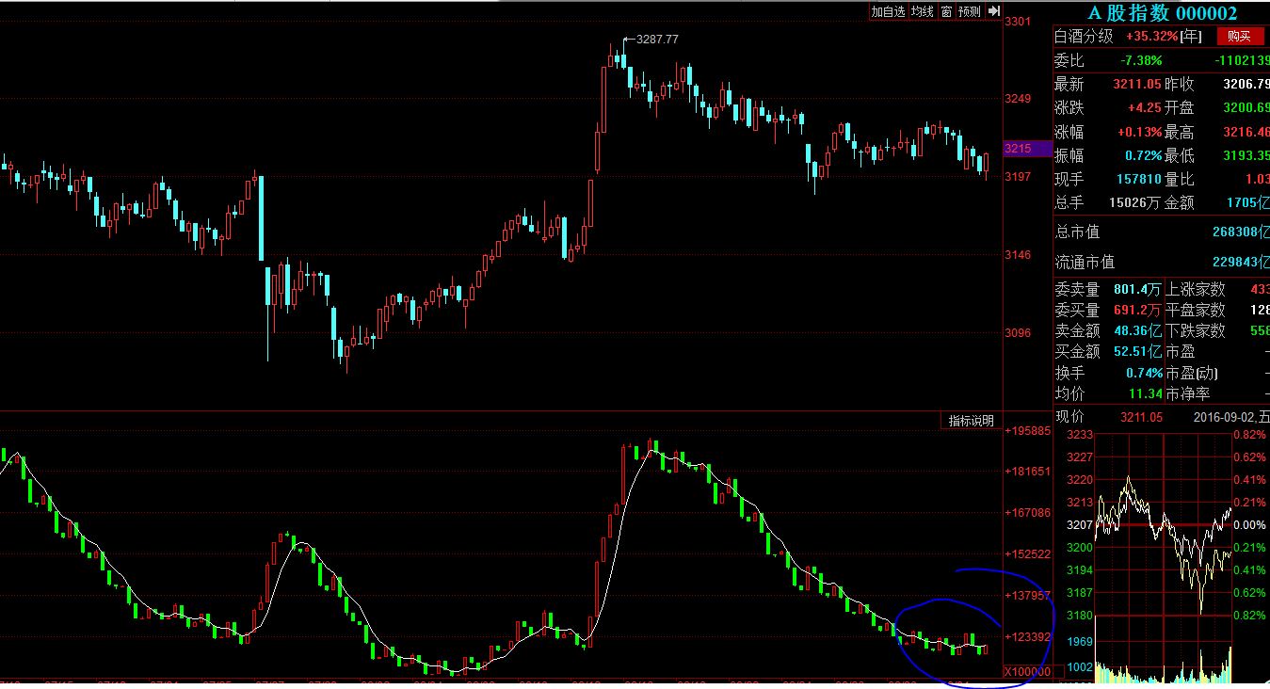Click the 总市值 row label
Screen dimensions: 1270x689
[1077, 232]
